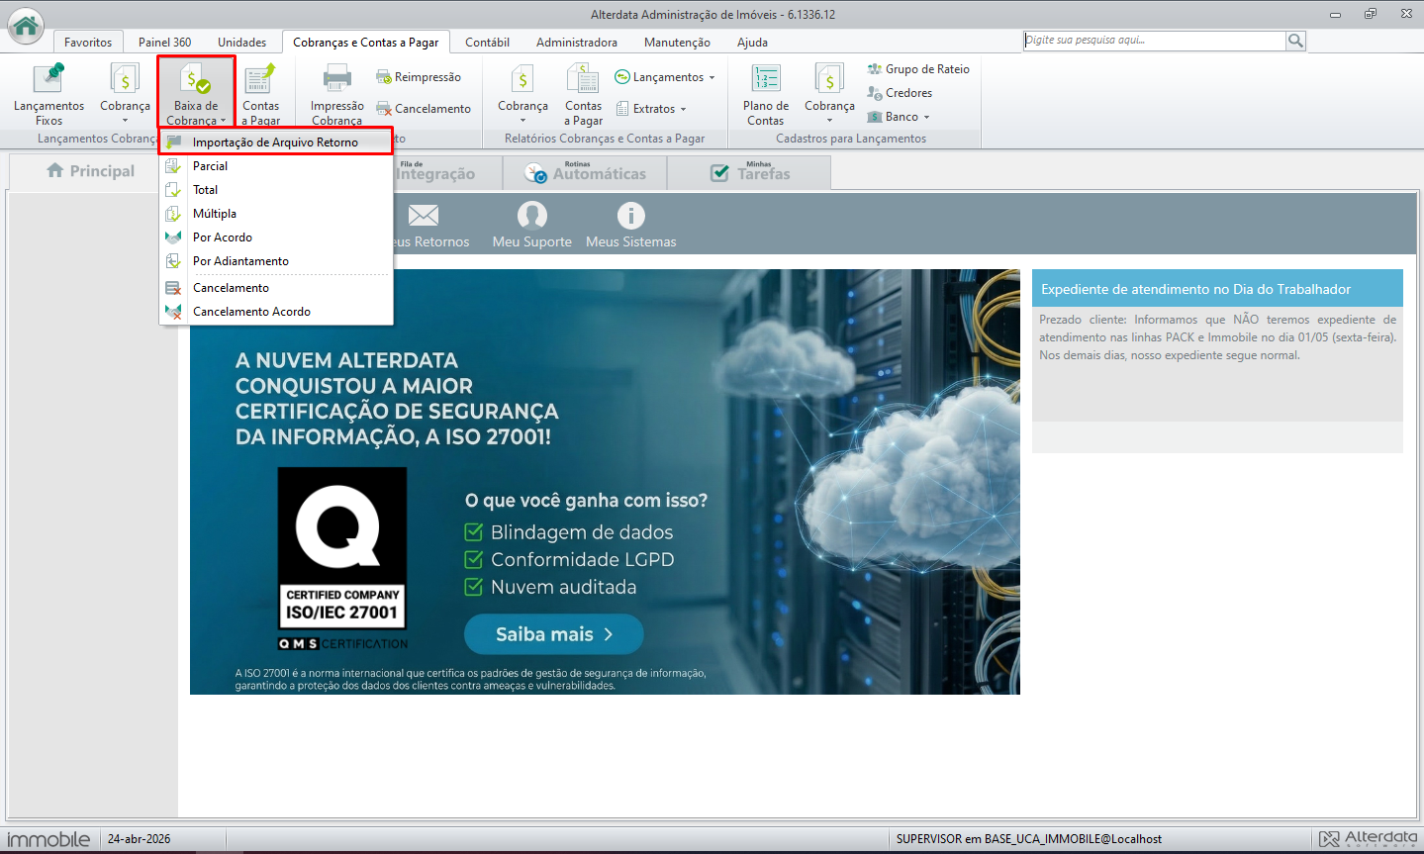Switch to Painel 360 tab
The height and width of the screenshot is (854, 1424).
pos(164,43)
